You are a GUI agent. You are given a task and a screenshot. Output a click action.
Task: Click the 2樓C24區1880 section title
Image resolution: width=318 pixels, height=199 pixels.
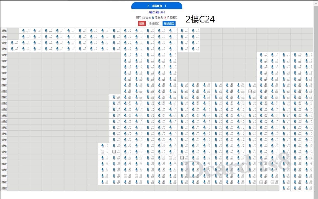pyautogui.click(x=157, y=13)
